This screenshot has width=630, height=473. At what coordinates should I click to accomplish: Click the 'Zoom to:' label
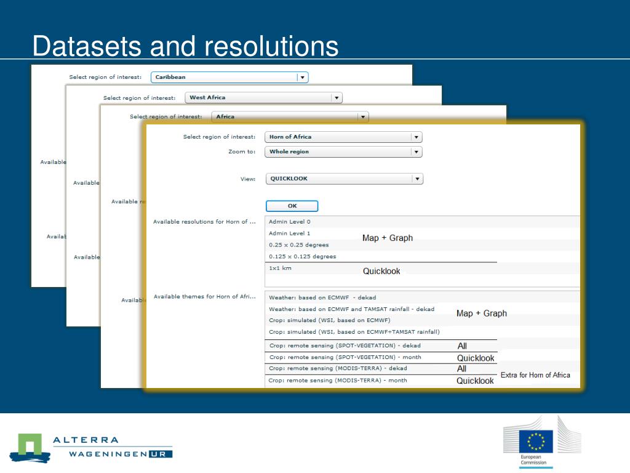tap(242, 152)
